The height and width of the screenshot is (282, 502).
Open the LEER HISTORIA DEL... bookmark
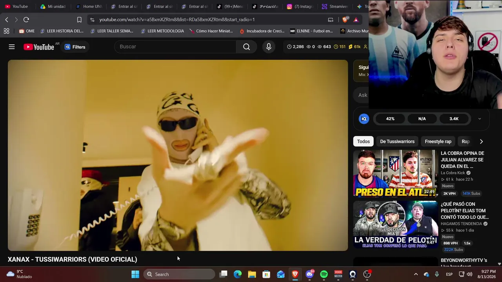point(62,31)
